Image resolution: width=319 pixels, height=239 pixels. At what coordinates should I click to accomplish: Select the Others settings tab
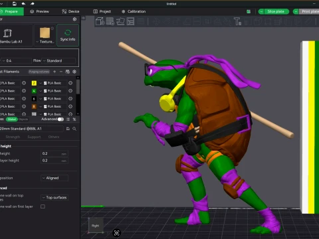click(x=54, y=137)
